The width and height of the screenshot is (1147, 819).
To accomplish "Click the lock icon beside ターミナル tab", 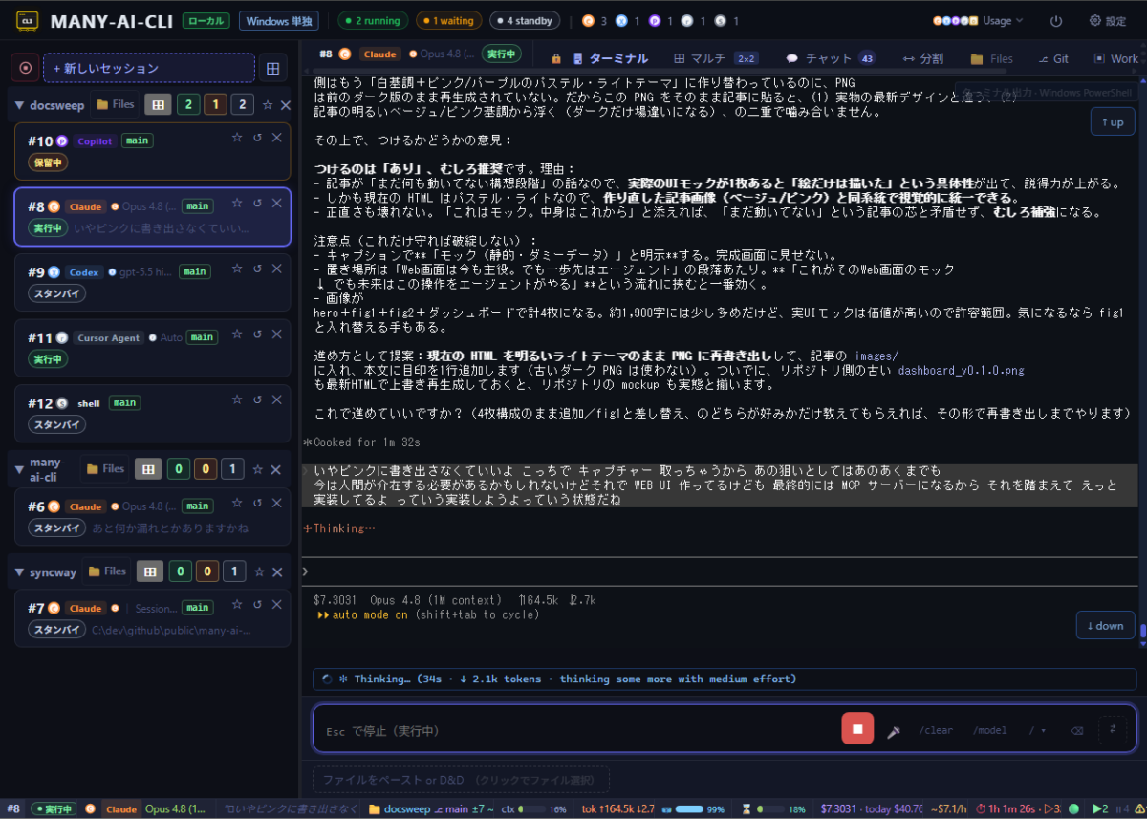I will [x=555, y=58].
